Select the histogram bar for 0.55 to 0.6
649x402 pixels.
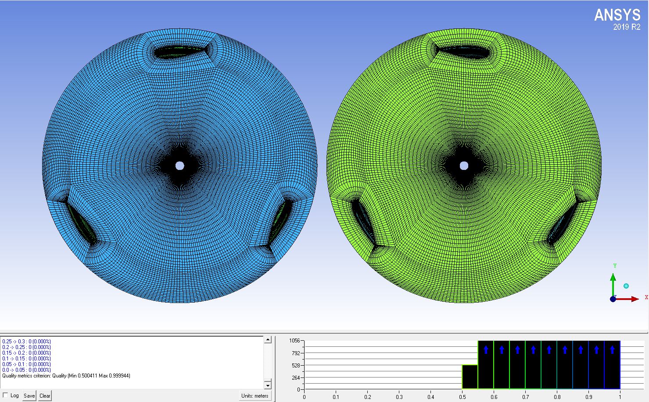[x=486, y=364]
